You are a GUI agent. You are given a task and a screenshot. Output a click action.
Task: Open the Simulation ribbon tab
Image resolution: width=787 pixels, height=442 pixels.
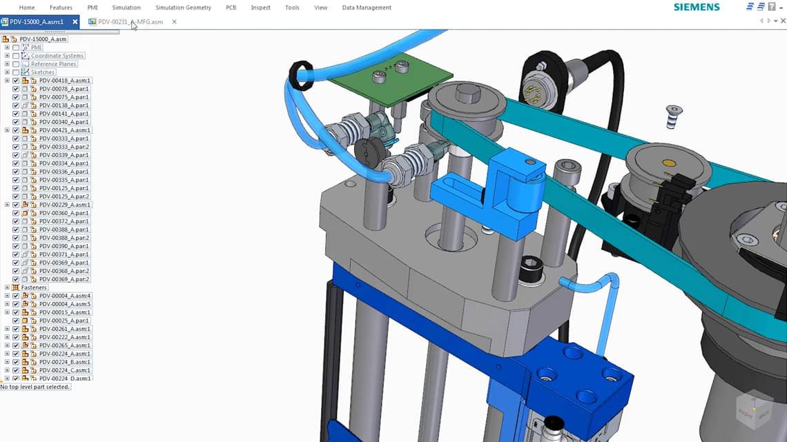(126, 8)
